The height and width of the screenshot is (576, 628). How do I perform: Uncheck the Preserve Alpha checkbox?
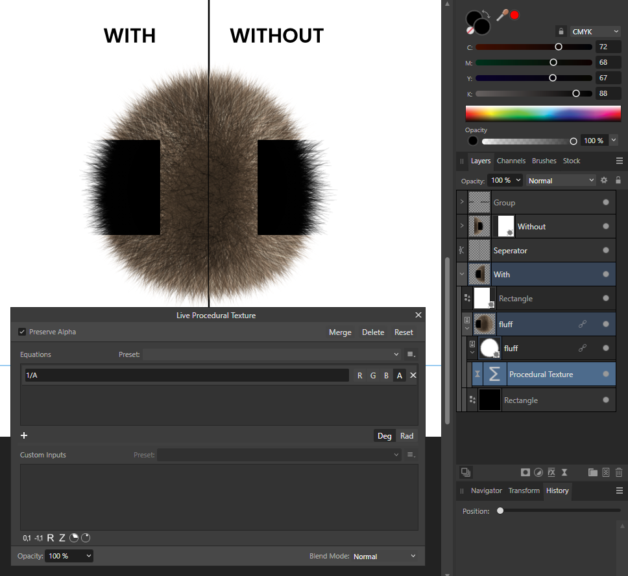coord(23,332)
